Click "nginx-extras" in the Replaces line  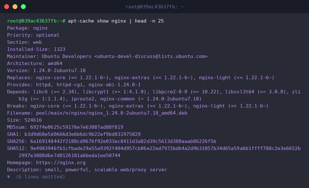[132, 78]
